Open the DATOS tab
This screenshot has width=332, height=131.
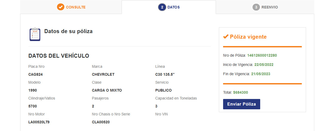(173, 7)
